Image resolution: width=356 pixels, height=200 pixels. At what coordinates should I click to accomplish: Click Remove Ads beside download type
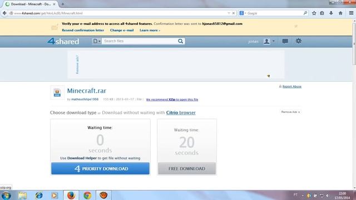click(290, 112)
